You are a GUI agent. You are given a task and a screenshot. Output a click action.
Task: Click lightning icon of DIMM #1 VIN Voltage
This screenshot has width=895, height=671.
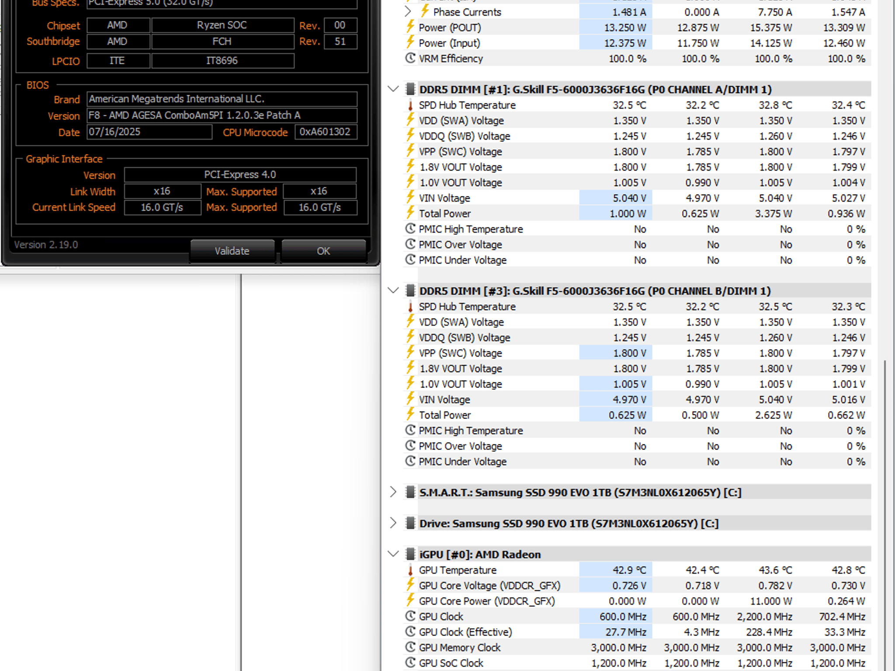pyautogui.click(x=410, y=197)
